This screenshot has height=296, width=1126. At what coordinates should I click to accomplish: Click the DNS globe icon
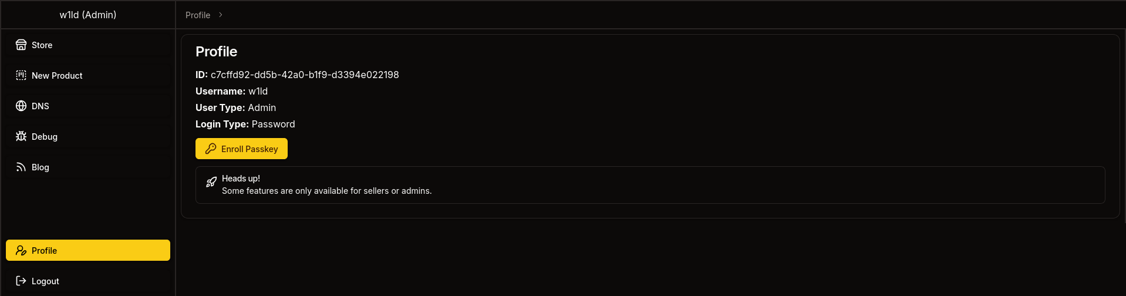coord(21,106)
